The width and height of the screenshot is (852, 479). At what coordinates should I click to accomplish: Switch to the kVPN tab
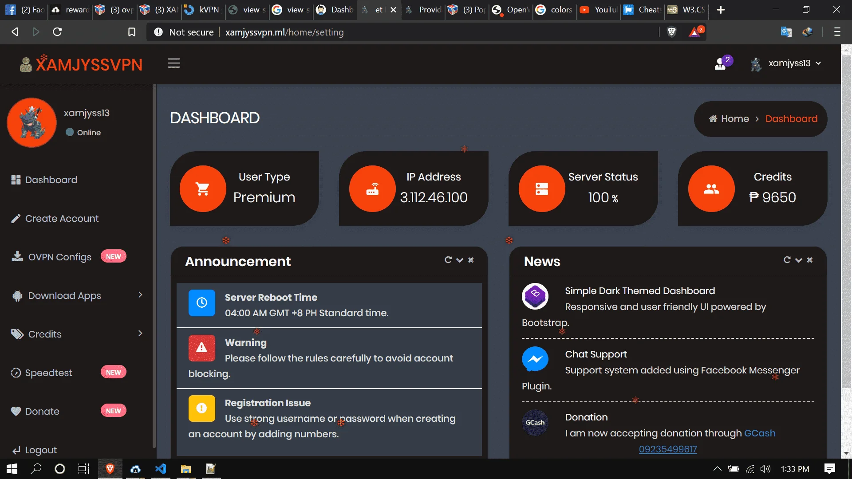pos(203,10)
